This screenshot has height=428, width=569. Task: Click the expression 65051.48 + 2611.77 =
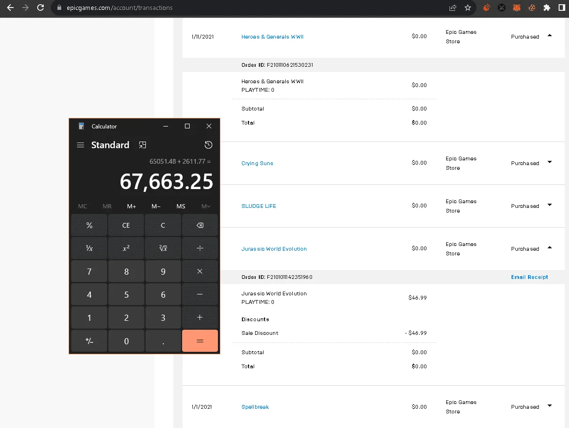click(180, 161)
